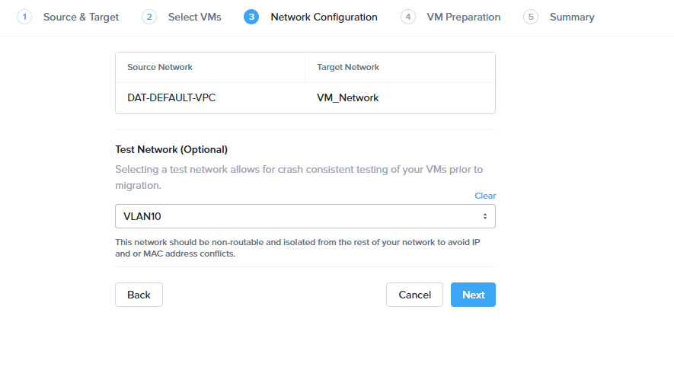This screenshot has width=674, height=386.
Task: Click the step 4 number circle
Action: point(408,17)
